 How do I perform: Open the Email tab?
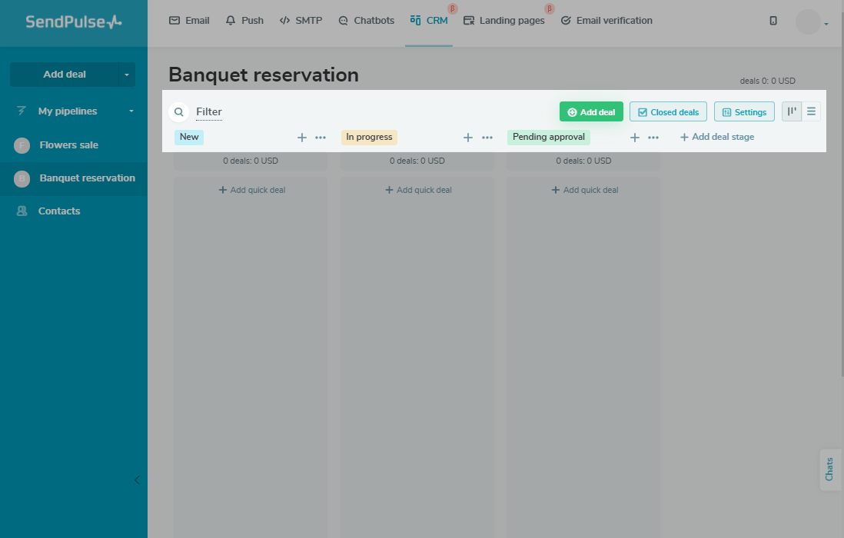point(189,21)
